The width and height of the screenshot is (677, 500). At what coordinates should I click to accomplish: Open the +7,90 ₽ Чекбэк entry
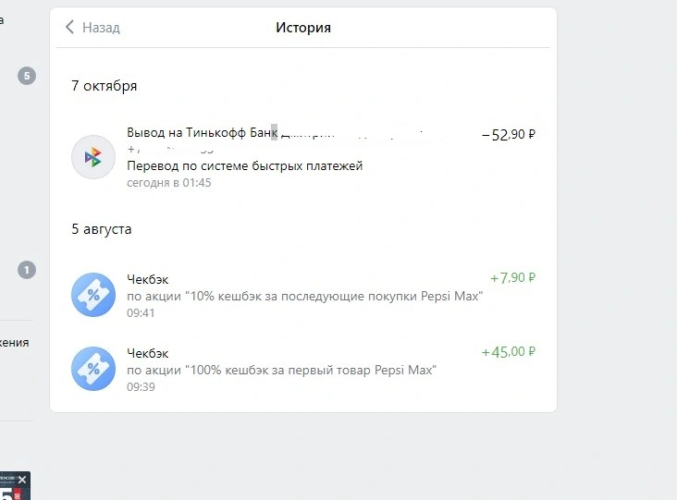pyautogui.click(x=303, y=296)
